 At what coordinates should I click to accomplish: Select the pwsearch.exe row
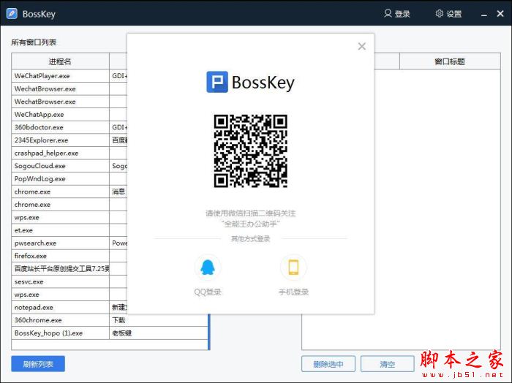[69, 243]
